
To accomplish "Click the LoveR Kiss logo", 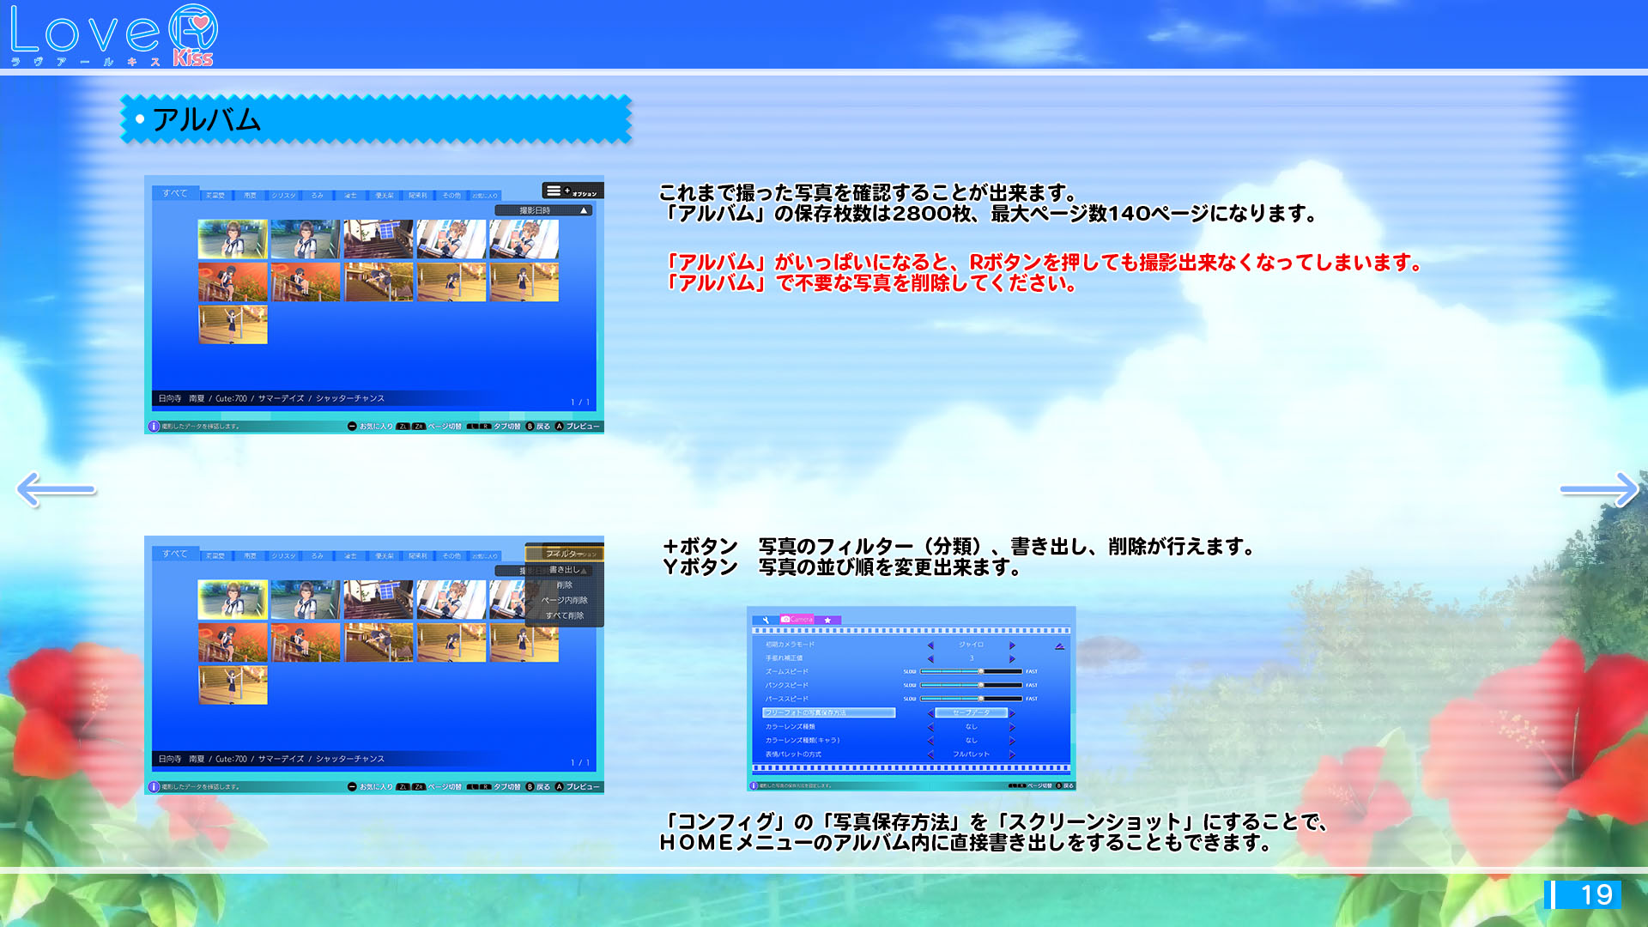I will click(113, 35).
